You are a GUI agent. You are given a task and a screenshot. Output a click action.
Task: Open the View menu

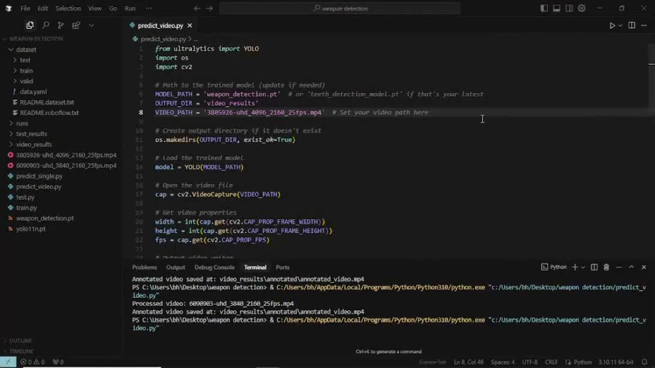[95, 9]
